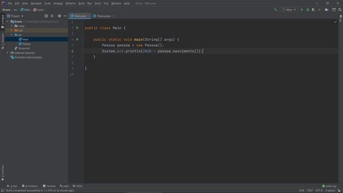Click run gutter arrow beside class Main
This screenshot has height=193, width=343.
coord(77,28)
